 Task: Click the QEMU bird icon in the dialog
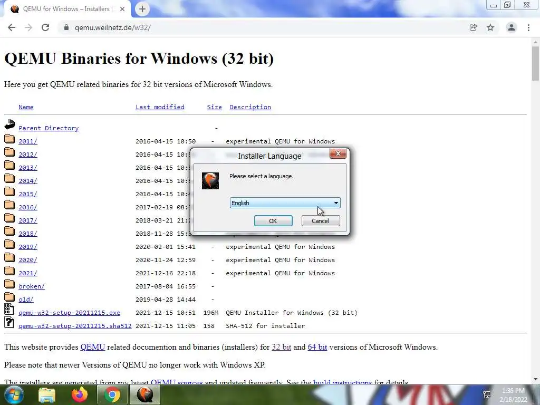210,181
